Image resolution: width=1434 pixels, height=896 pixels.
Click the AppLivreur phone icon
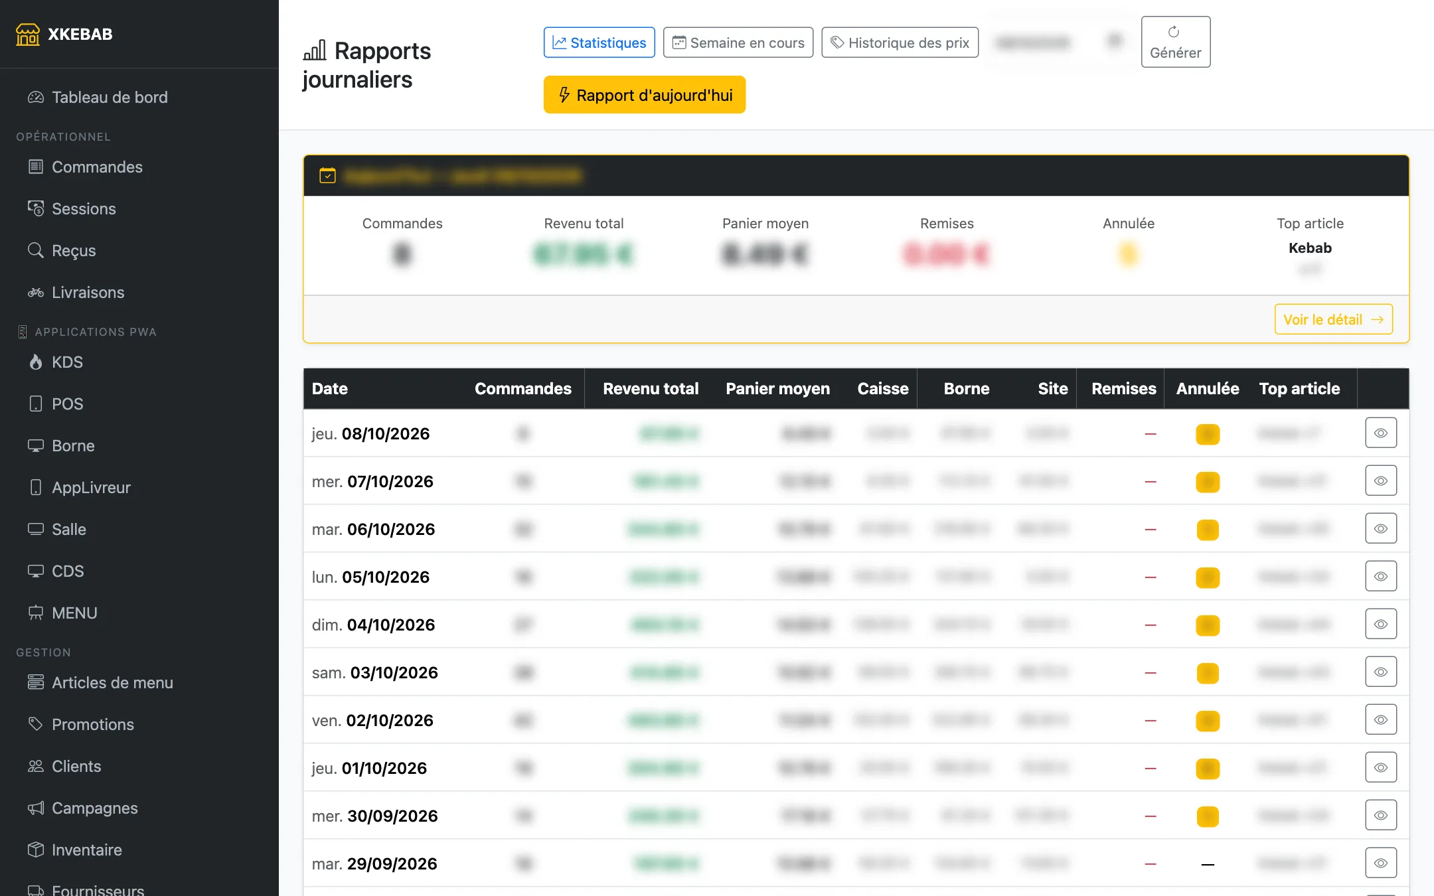36,488
